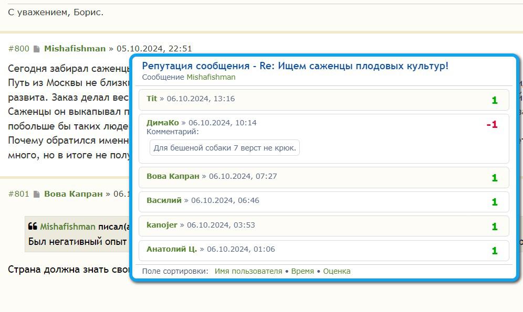523x312 pixels.
Task: Click the Mishafishman name in quoted block
Action: coord(68,227)
